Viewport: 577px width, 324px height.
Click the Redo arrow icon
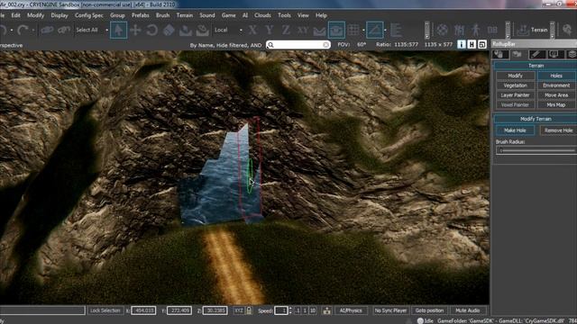click(x=22, y=30)
